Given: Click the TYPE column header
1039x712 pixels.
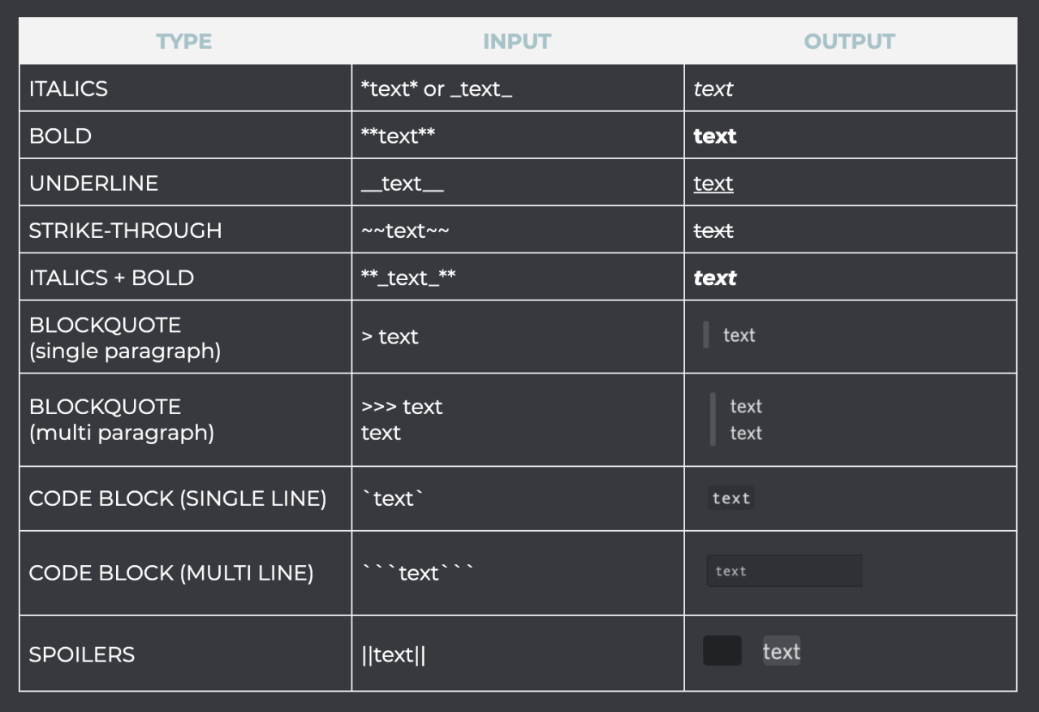Looking at the screenshot, I should [x=184, y=41].
